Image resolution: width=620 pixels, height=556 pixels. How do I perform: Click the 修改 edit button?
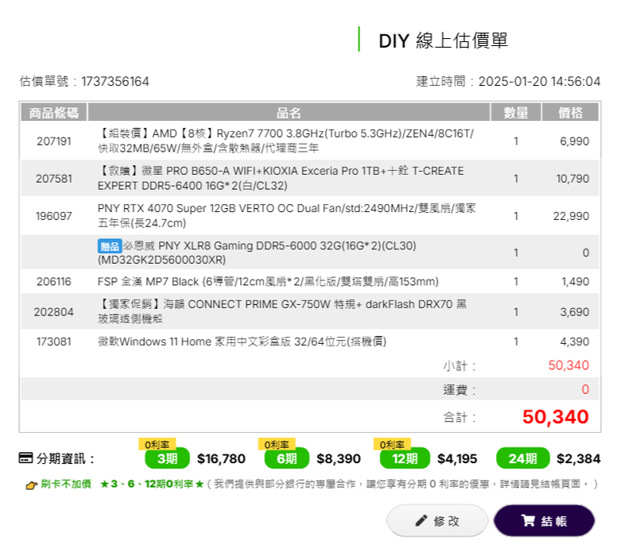click(x=437, y=520)
